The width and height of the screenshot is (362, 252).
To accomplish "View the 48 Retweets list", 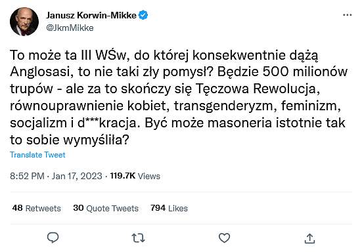I will coord(37,208).
